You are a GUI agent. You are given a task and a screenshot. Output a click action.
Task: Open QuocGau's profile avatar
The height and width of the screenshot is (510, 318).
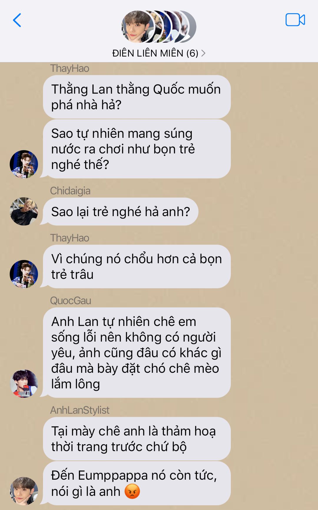pyautogui.click(x=24, y=384)
